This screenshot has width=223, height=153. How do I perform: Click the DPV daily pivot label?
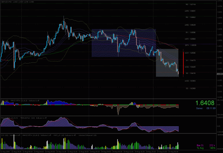(191, 45)
